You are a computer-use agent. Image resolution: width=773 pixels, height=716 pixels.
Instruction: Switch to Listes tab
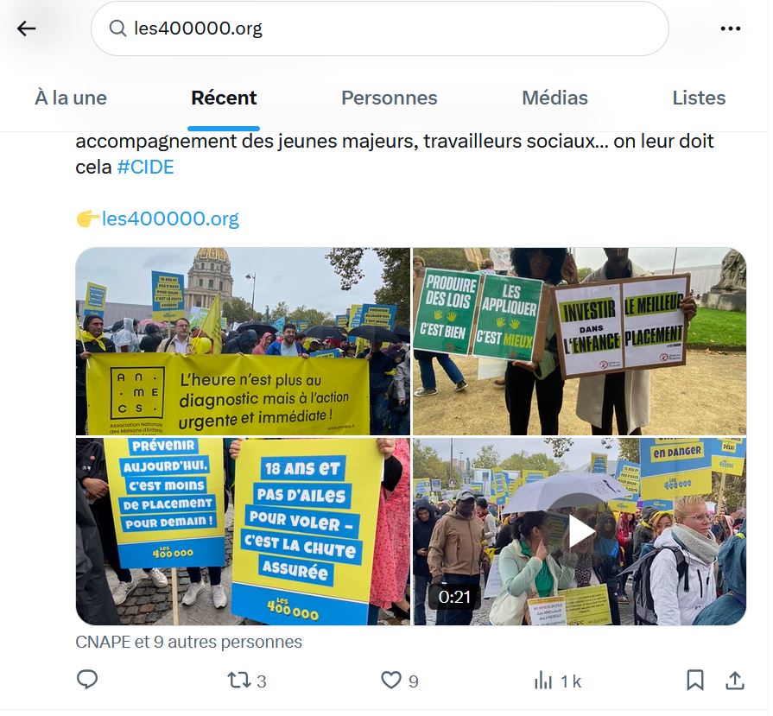point(699,98)
